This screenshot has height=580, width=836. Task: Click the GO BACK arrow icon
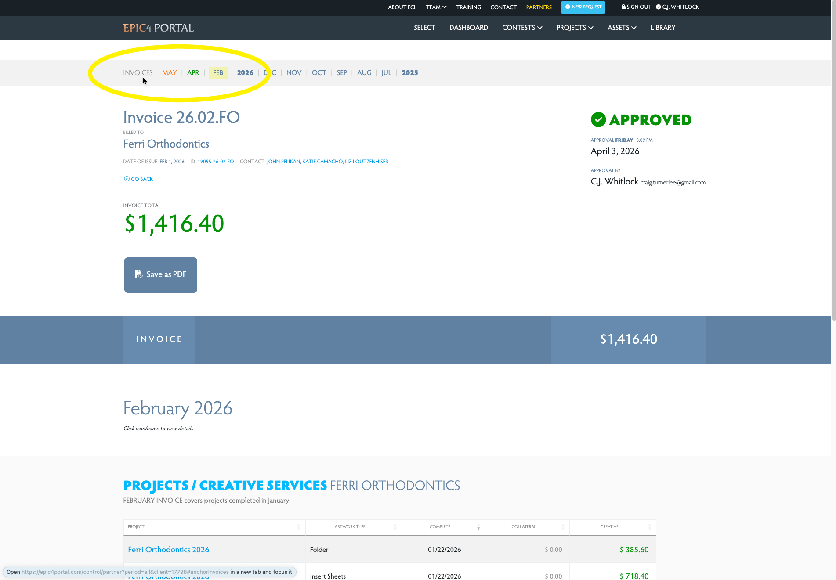127,179
